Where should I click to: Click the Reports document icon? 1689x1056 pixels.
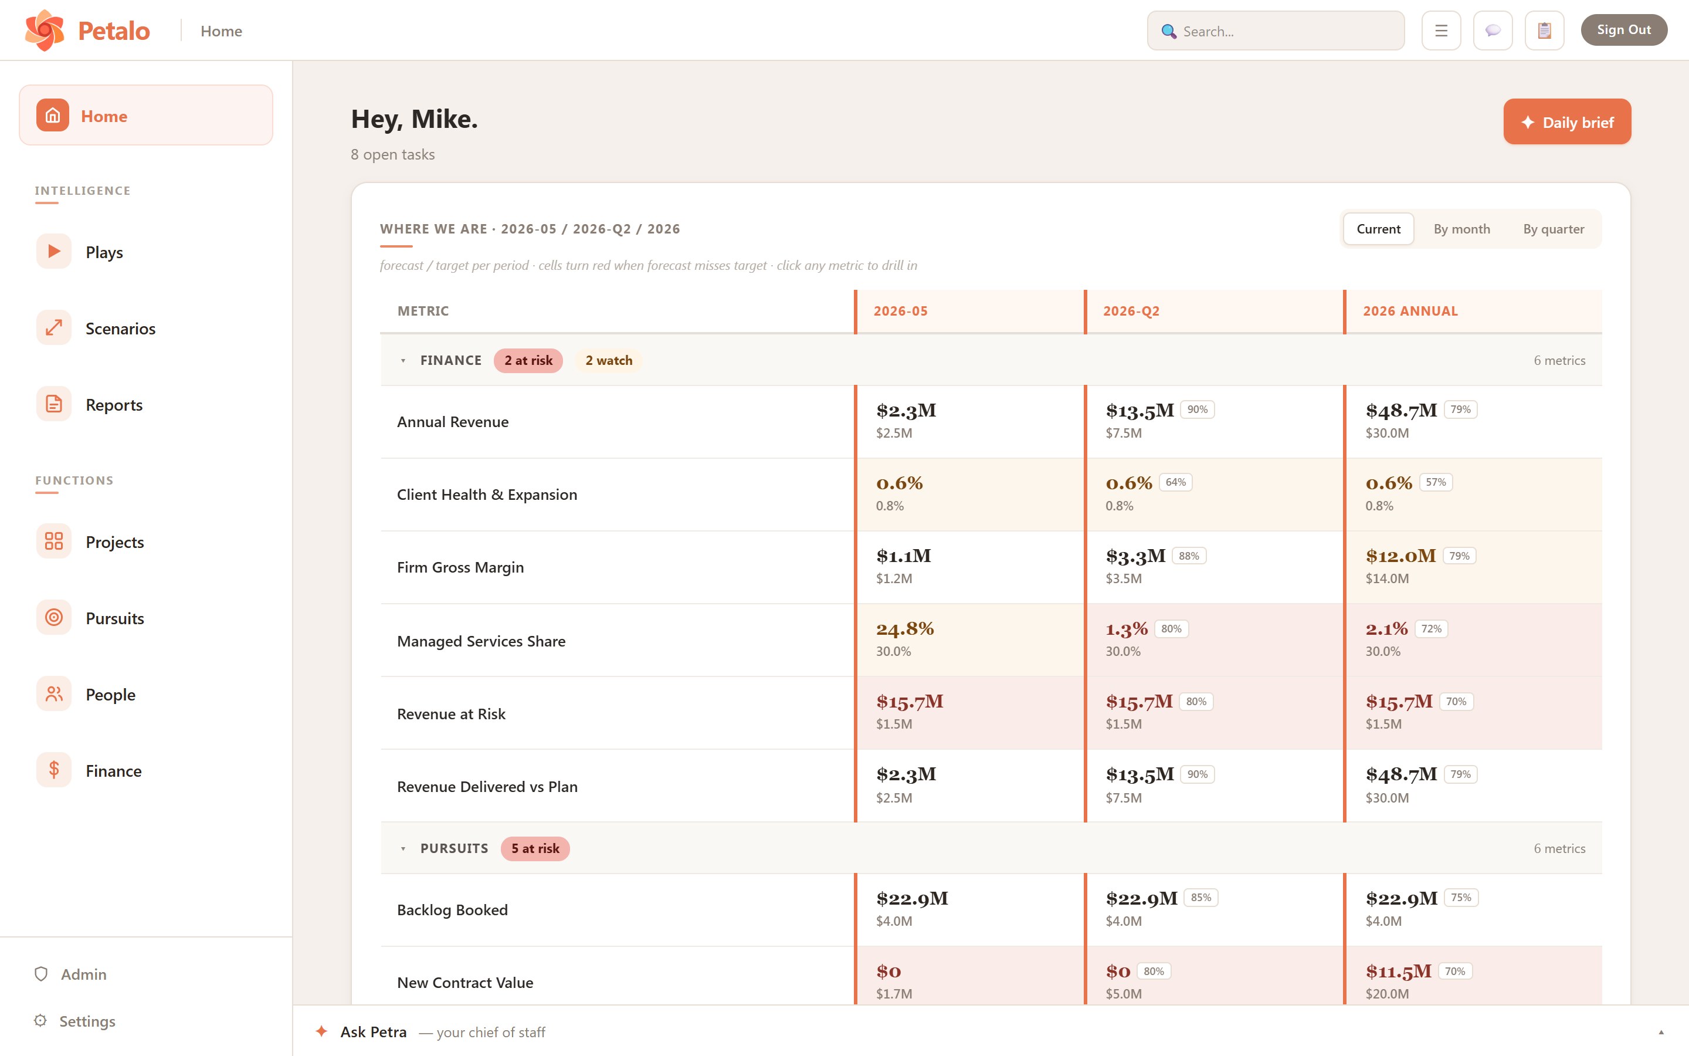pyautogui.click(x=54, y=404)
